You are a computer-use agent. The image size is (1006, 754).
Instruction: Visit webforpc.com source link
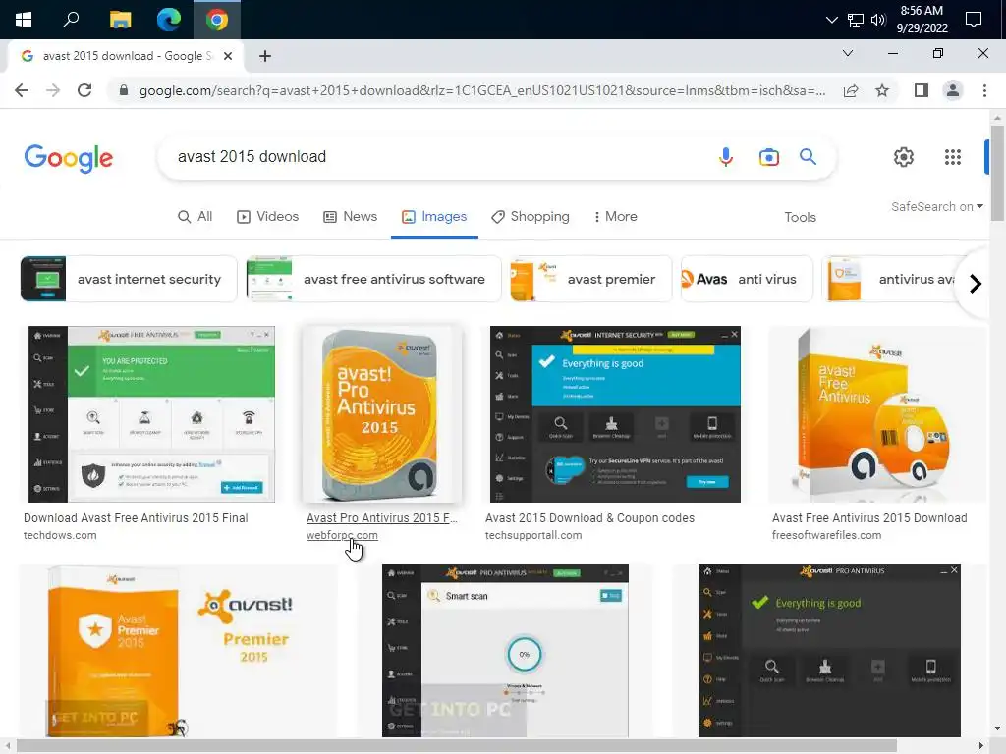342,535
